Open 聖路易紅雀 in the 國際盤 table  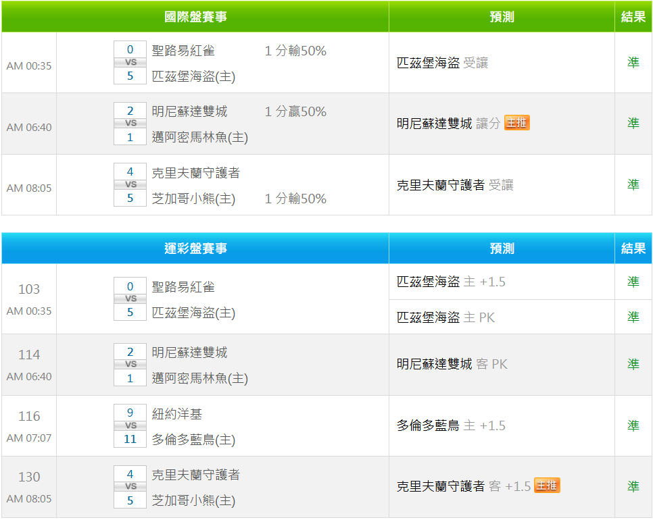183,51
